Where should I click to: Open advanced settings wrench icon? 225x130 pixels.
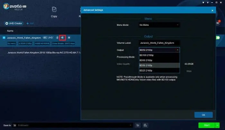pos(62,38)
